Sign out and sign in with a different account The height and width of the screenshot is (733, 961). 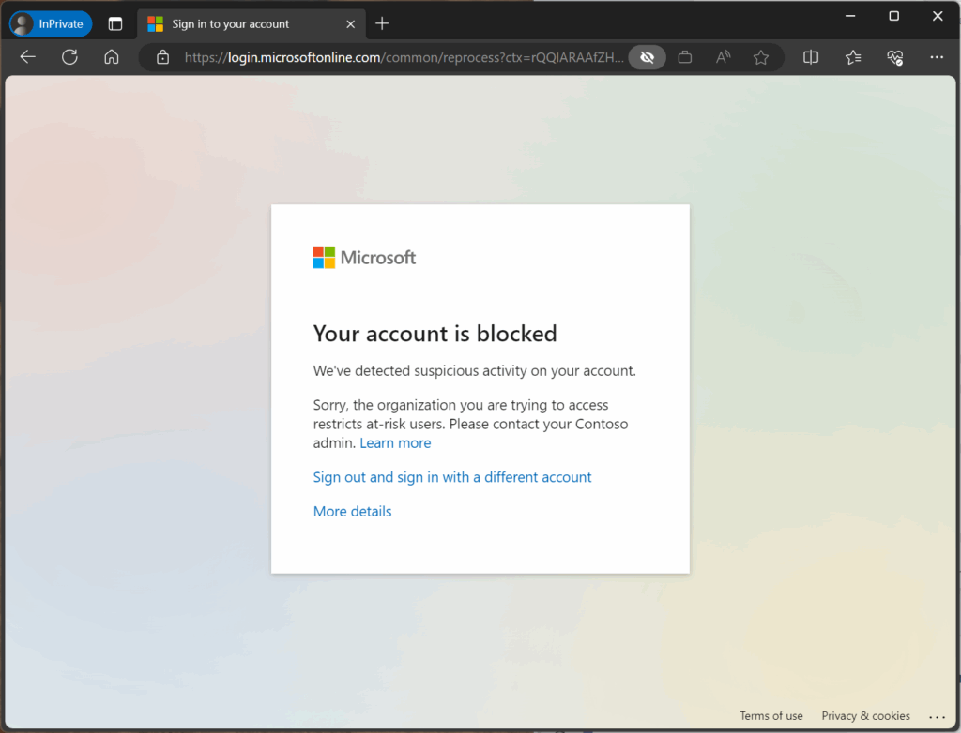(x=452, y=477)
